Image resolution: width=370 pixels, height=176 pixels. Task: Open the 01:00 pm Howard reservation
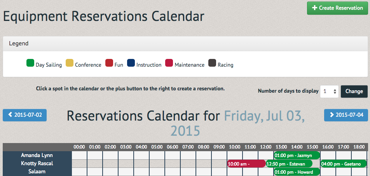point(297,172)
